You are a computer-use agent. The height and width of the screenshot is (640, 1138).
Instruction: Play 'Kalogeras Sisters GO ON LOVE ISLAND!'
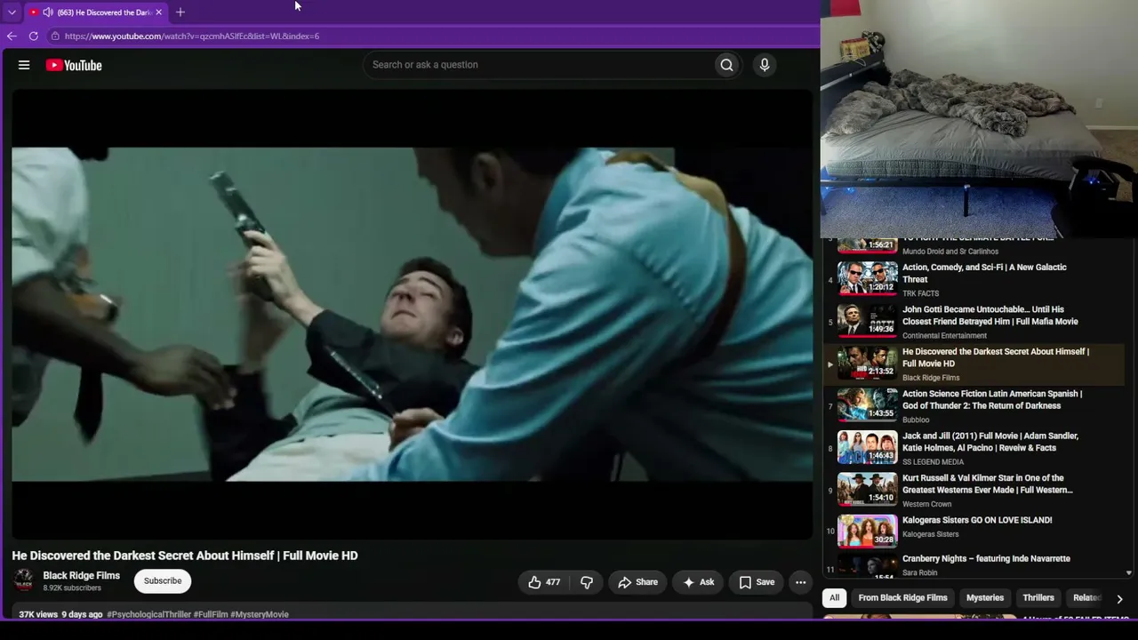click(x=977, y=520)
